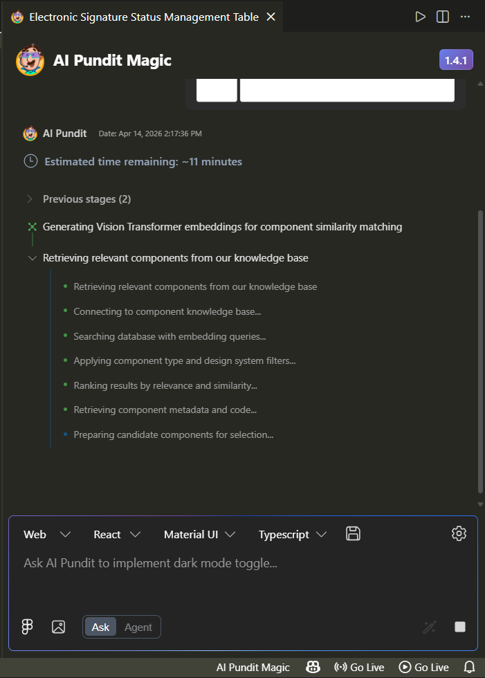Click 'Retrieving component metadata and code...' step

tap(165, 410)
